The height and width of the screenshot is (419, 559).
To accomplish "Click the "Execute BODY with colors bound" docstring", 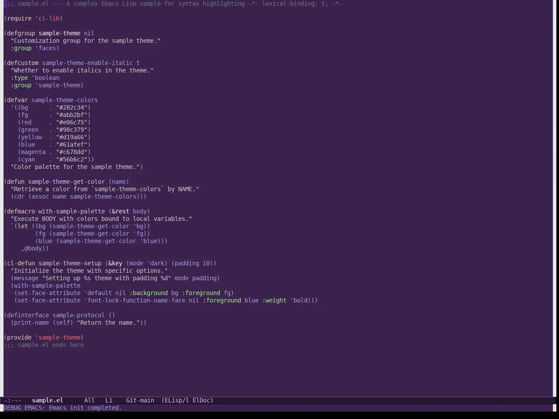I will [x=101, y=219].
